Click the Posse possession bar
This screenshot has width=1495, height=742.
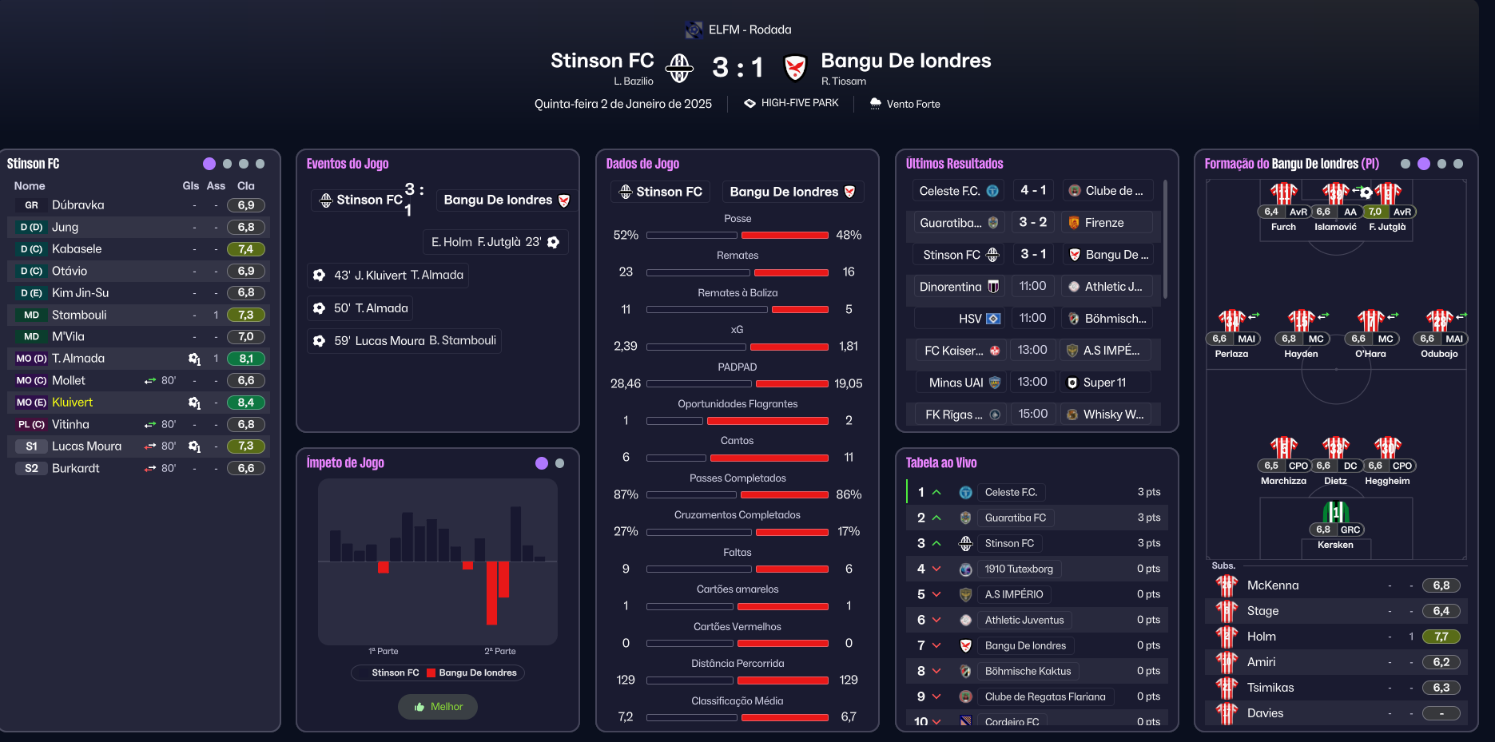737,236
